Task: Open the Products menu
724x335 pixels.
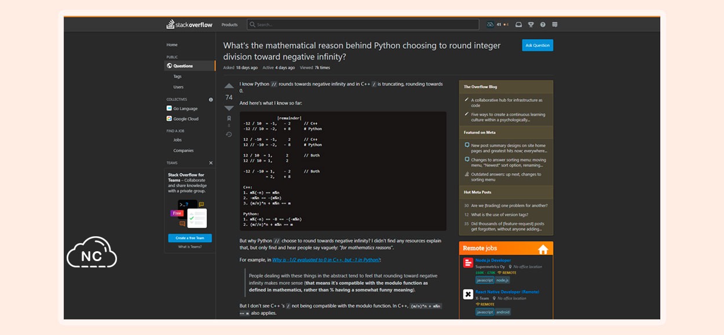Action: [x=229, y=25]
